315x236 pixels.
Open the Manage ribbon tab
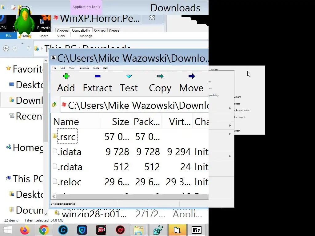click(86, 36)
